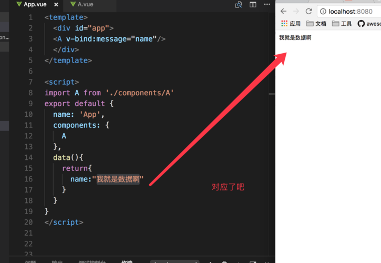Open the 文档 bookmarks folder
This screenshot has height=263, width=381.
tap(316, 24)
